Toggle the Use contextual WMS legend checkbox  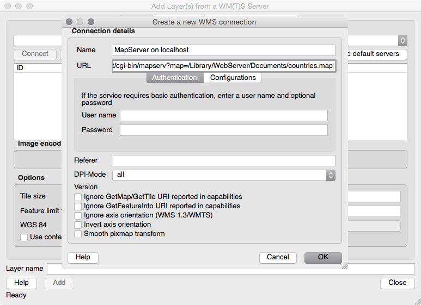point(24,237)
